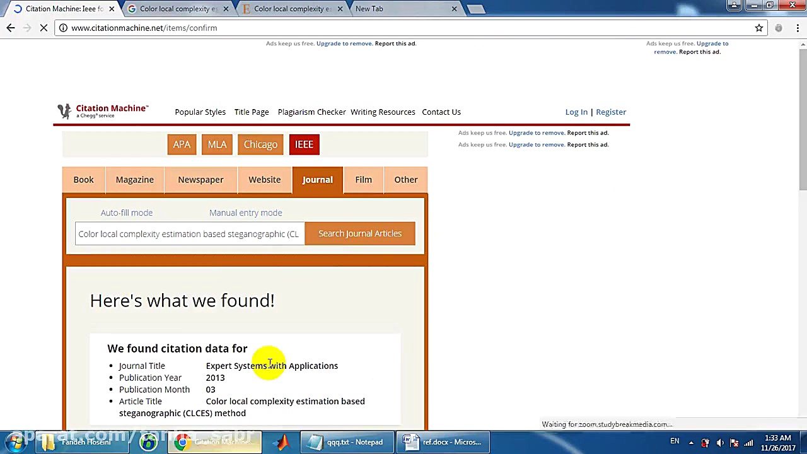Close the Google search results tab
This screenshot has height=454, width=807.
[x=226, y=9]
